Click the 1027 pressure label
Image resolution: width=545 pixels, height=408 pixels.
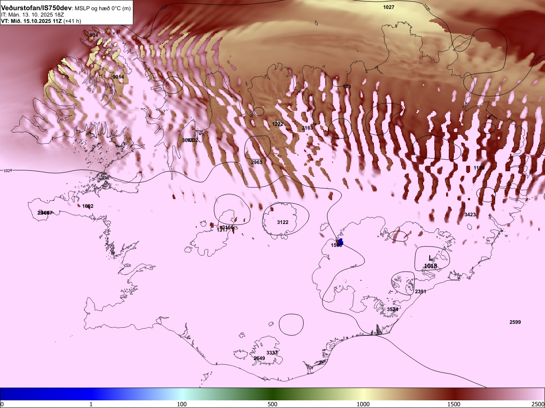point(389,7)
